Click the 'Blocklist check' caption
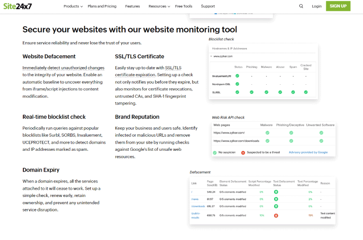The width and height of the screenshot is (363, 240). point(221,39)
